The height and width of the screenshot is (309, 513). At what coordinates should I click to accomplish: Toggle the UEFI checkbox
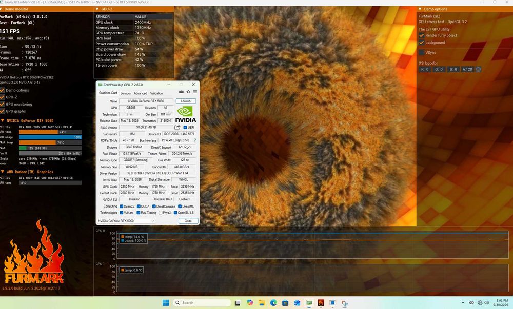click(x=185, y=128)
